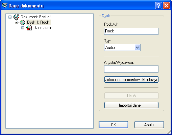Screen dimensions: 172x135
Task: Apply to child elements with Zastosuj button
Action: coord(131,80)
